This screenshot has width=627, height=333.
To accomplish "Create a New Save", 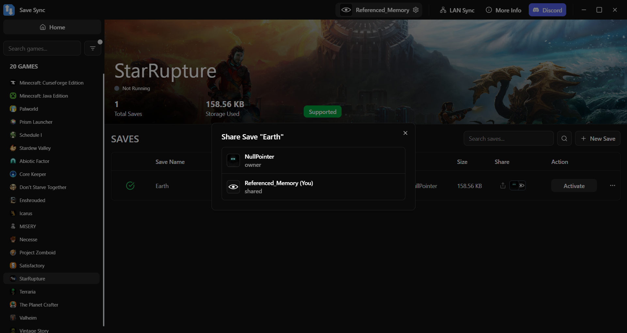I will (x=598, y=138).
